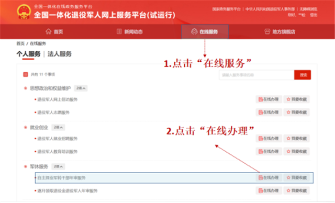Favorite 自主择业军转干部年审服务 with 我要收藏
This screenshot has height=203, width=335.
tap(297, 177)
